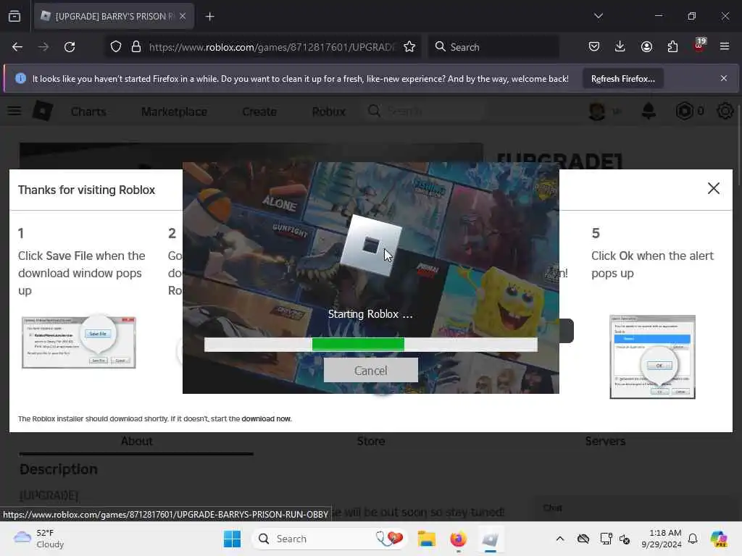This screenshot has height=556, width=742.
Task: Click the Roblox logo icon
Action: click(43, 111)
